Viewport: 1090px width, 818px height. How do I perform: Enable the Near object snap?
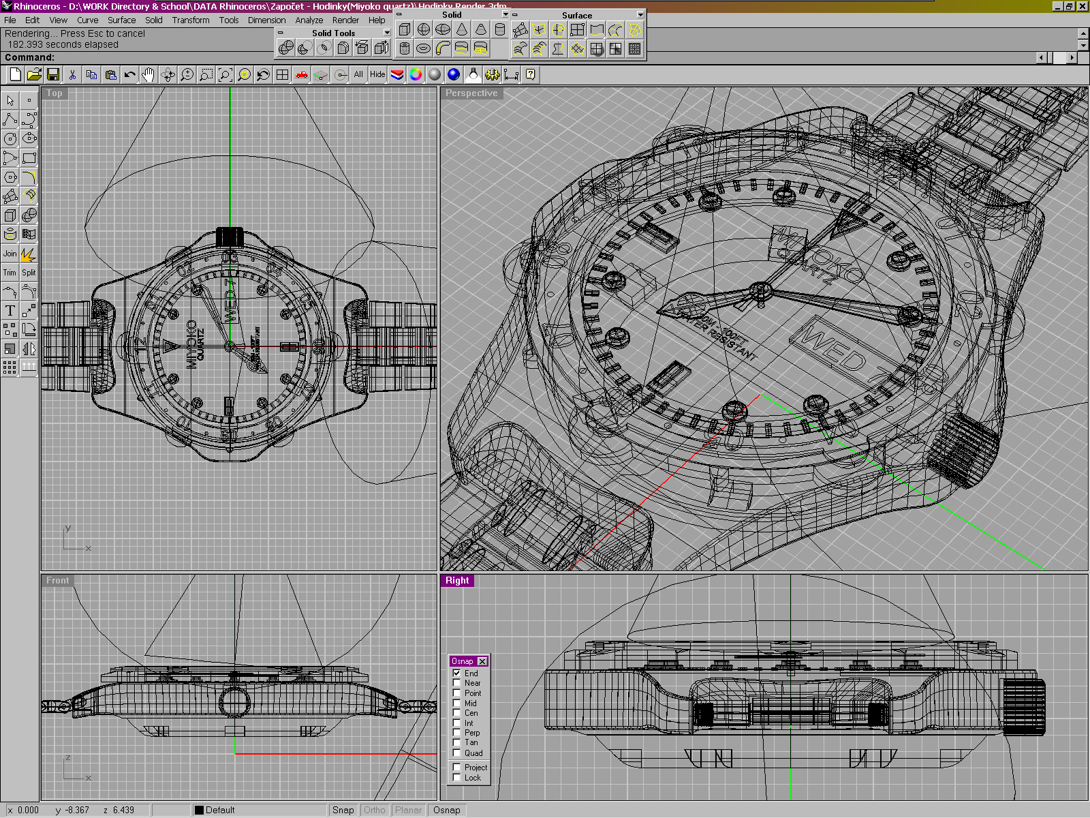[456, 683]
